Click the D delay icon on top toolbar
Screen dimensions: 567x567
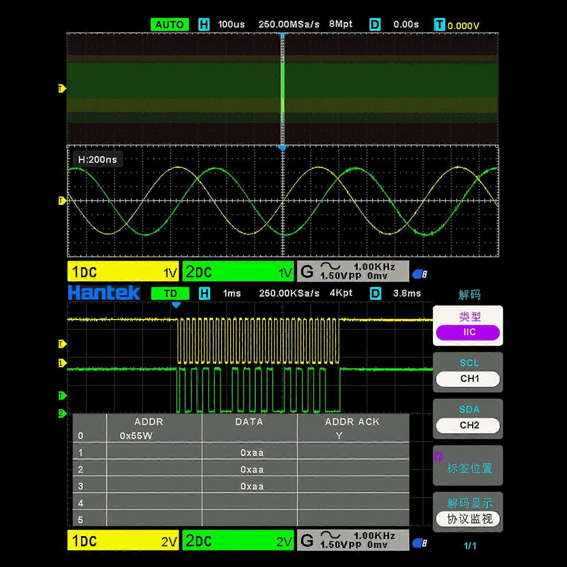pyautogui.click(x=374, y=24)
